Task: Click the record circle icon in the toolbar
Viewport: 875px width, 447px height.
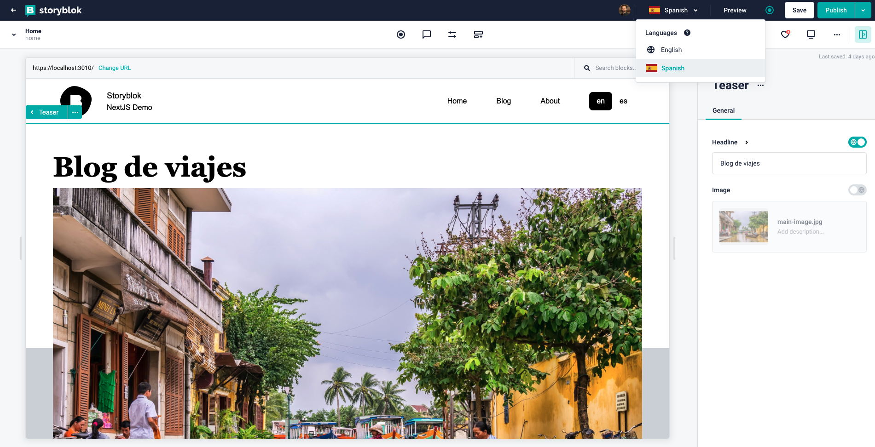Action: point(401,34)
